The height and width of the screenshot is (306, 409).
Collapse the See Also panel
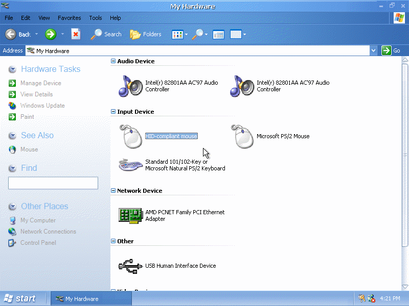click(12, 136)
